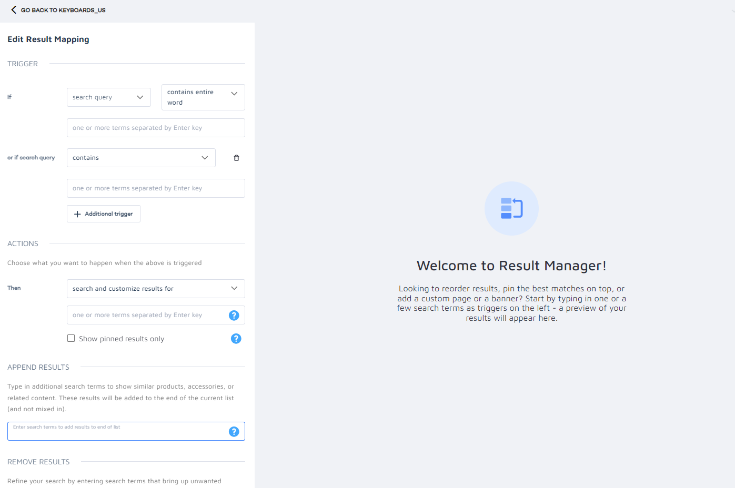Viewport: 735px width, 488px height.
Task: Click the plus icon on Additional trigger button
Action: tap(78, 213)
